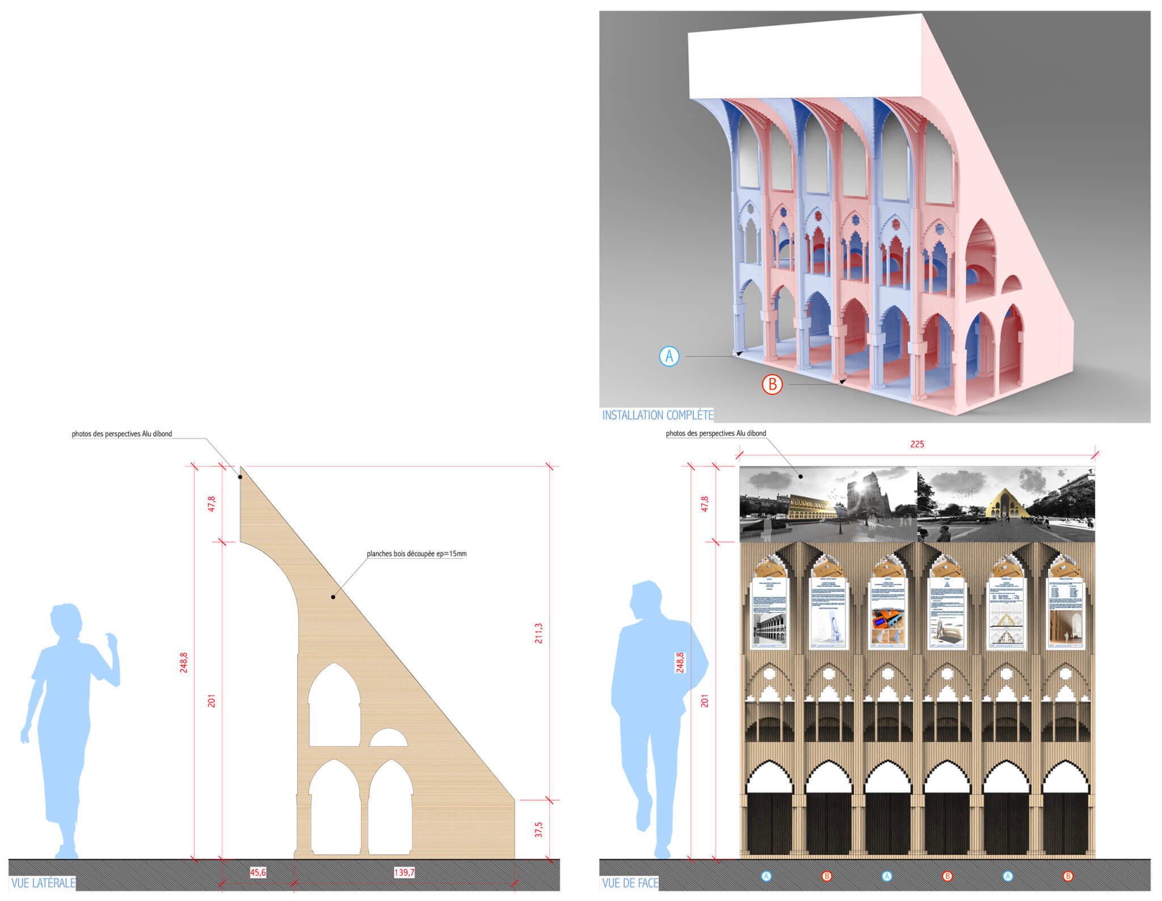Viewport: 1162px width, 901px height.
Task: Click the large red circled B marker
Action: click(772, 384)
